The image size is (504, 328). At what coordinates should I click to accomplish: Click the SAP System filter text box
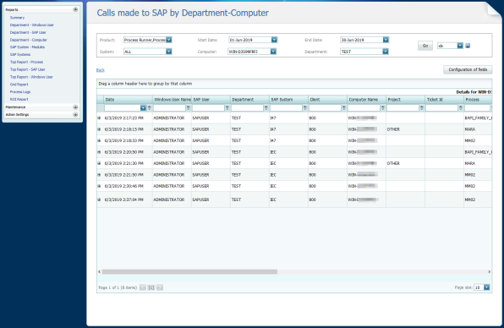pyautogui.click(x=286, y=108)
